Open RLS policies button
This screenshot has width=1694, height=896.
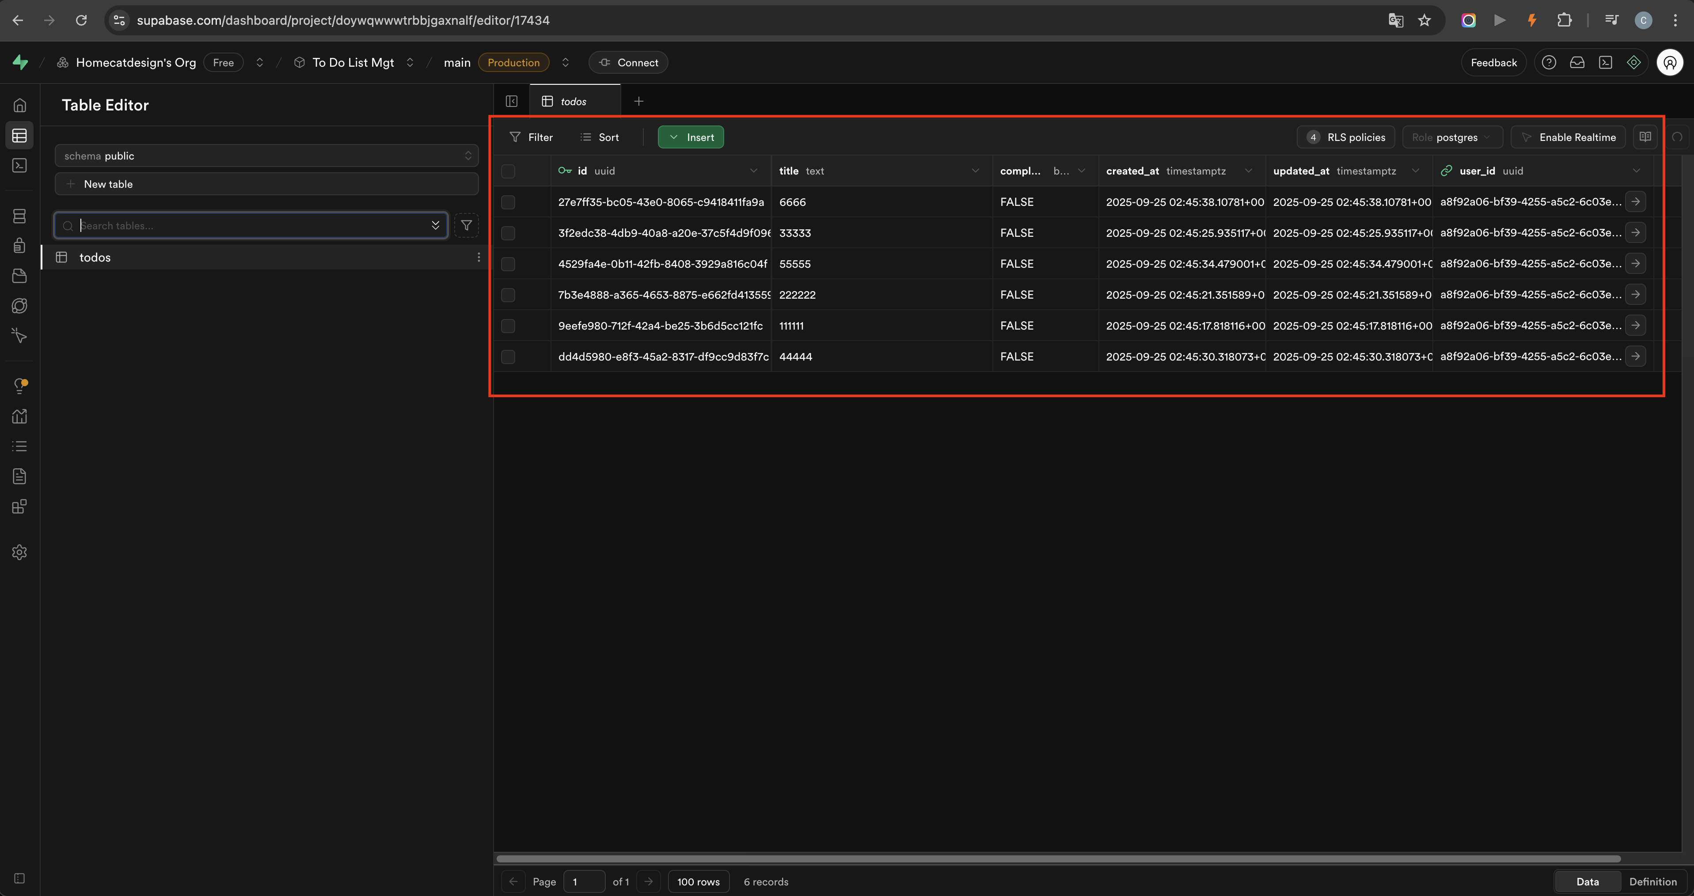pos(1345,137)
